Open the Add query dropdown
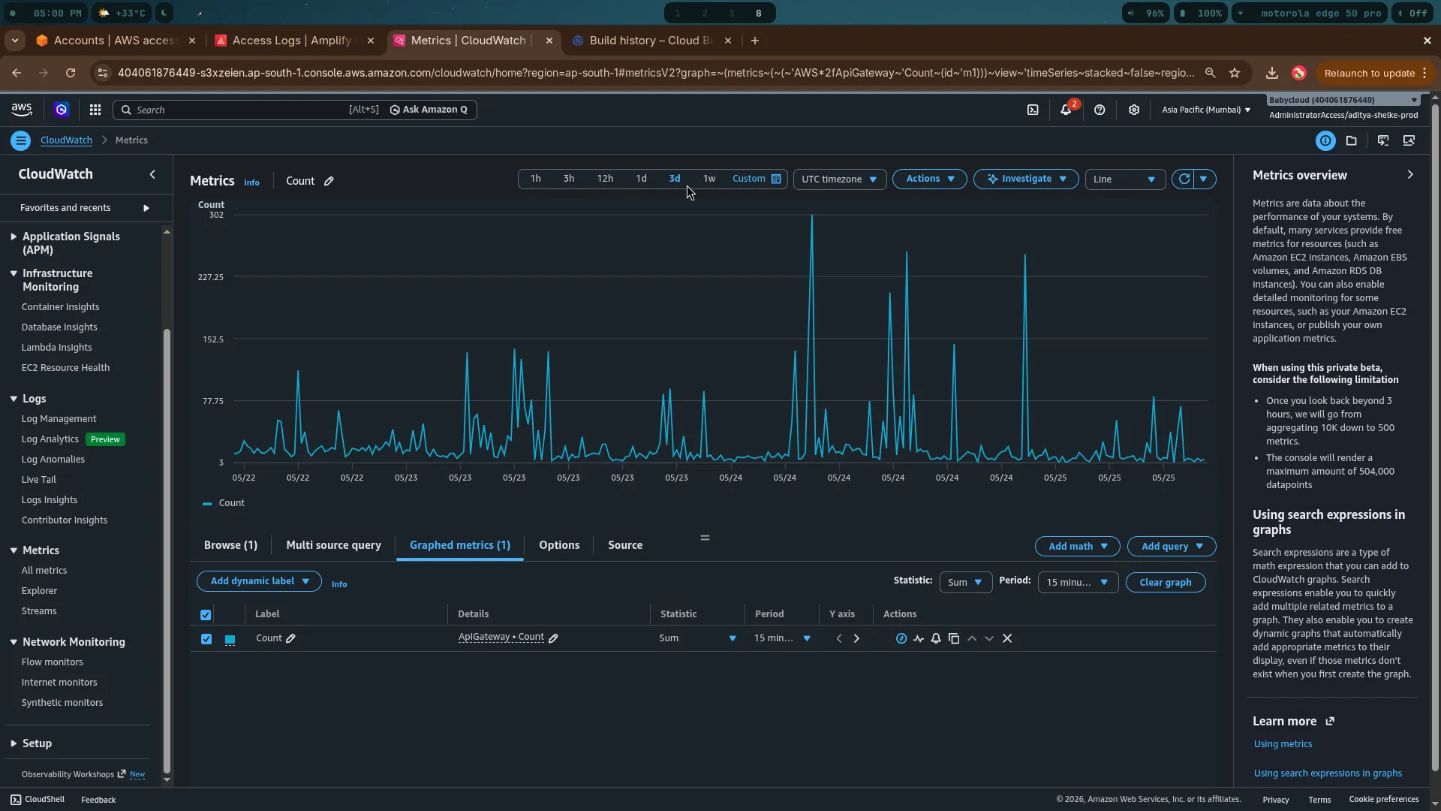This screenshot has width=1441, height=811. [x=1172, y=547]
